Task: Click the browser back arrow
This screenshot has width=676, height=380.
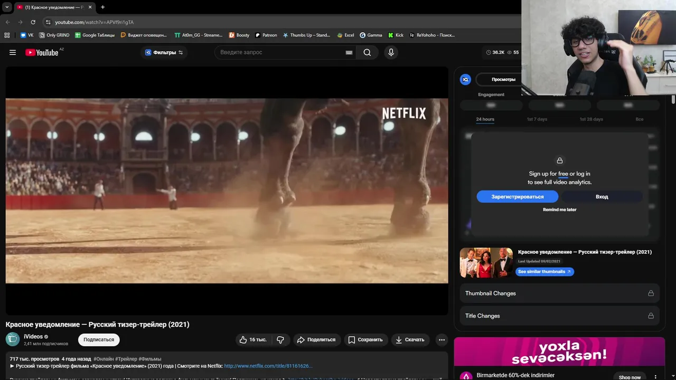Action: tap(7, 22)
